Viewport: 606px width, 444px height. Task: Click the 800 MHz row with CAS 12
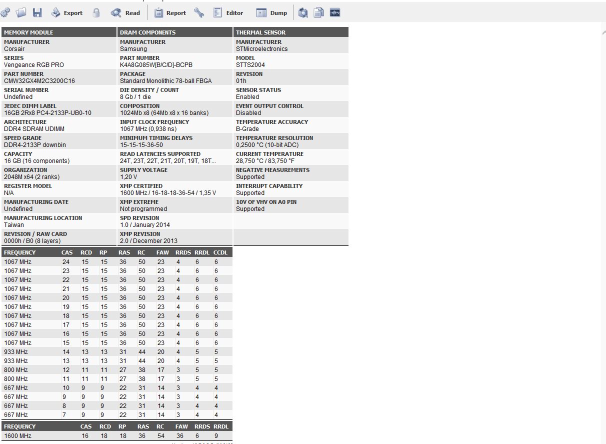[117, 370]
